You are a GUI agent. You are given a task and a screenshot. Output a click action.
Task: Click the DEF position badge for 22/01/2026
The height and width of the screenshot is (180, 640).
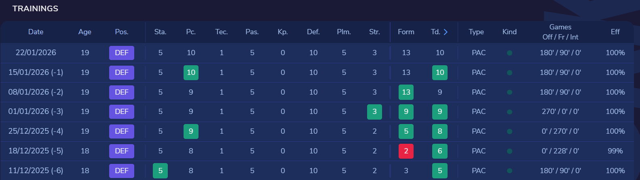(x=121, y=53)
